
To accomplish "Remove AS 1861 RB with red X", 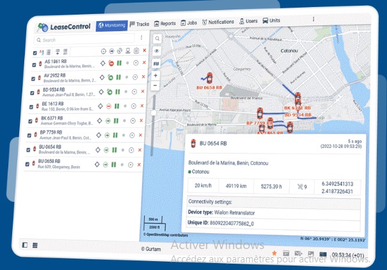I will [145, 64].
